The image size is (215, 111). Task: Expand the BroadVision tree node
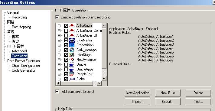(59, 45)
